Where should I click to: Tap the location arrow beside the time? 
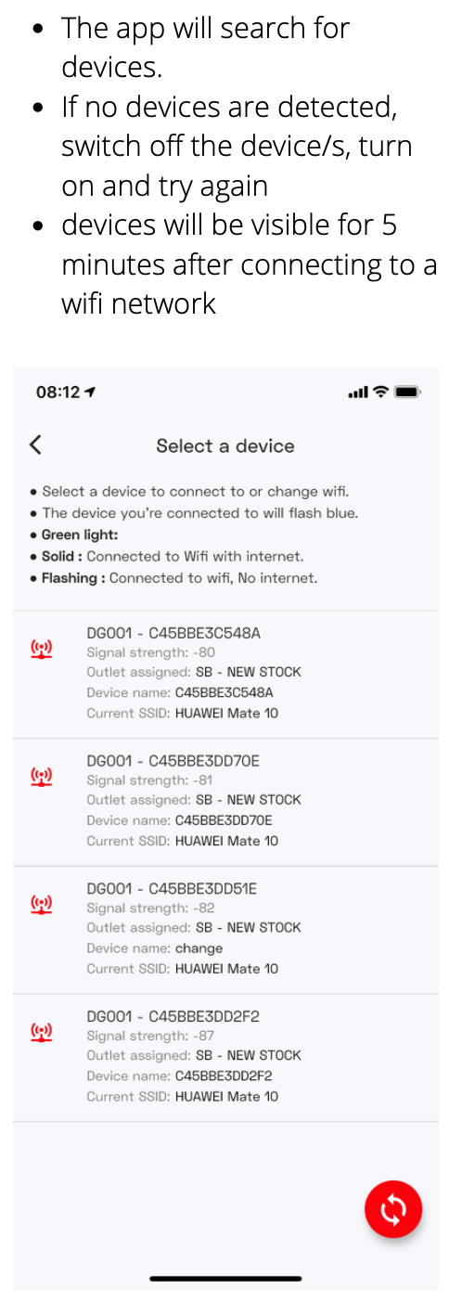click(x=90, y=393)
